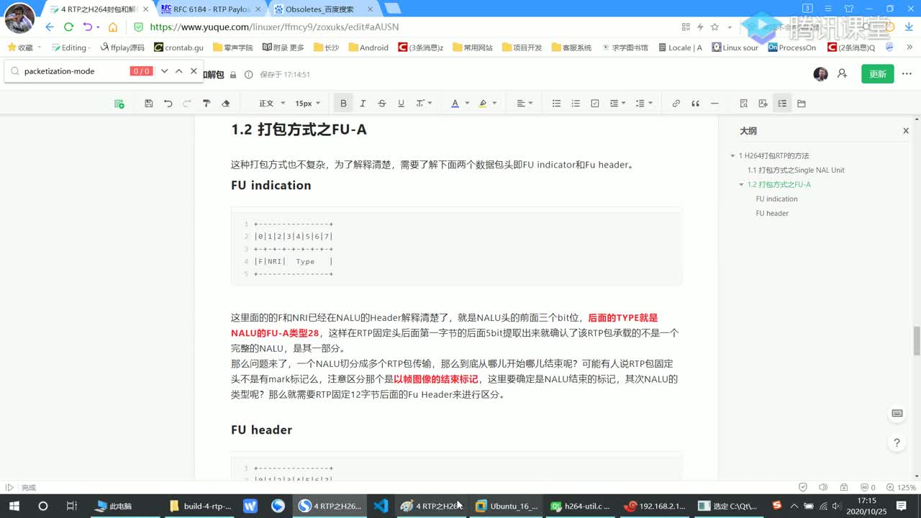
Task: Switch to the RFC 6184 browser tab
Action: 211,9
